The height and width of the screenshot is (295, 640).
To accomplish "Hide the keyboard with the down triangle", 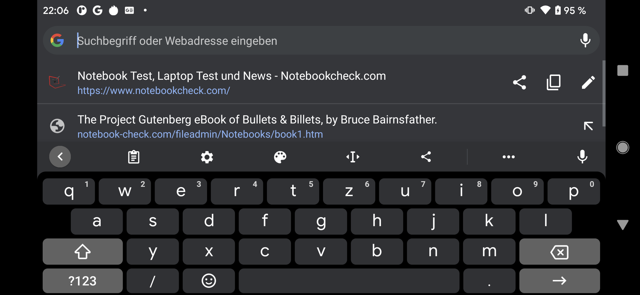I will click(x=622, y=225).
